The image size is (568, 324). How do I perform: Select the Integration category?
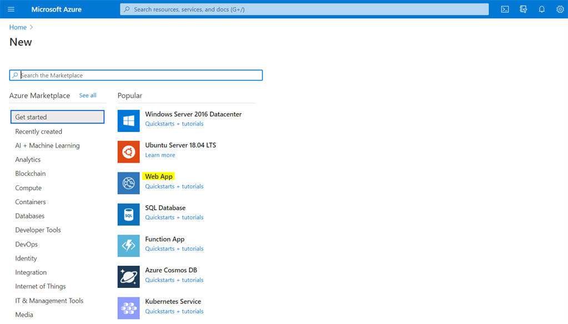coord(31,272)
